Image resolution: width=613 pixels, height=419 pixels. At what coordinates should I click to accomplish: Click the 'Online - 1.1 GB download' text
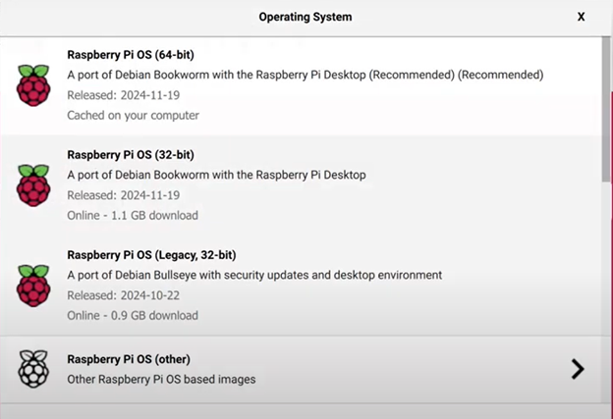click(x=133, y=215)
